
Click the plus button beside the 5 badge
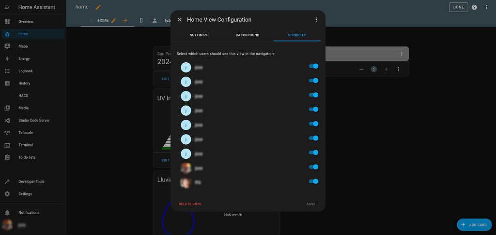point(386,69)
